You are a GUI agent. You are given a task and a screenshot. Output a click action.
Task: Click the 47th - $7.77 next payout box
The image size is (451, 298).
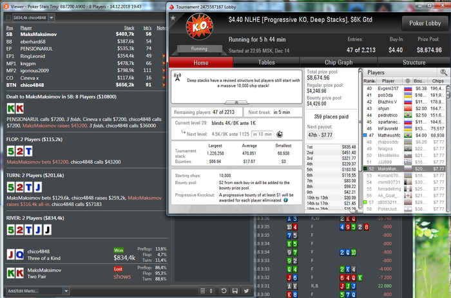coord(320,135)
